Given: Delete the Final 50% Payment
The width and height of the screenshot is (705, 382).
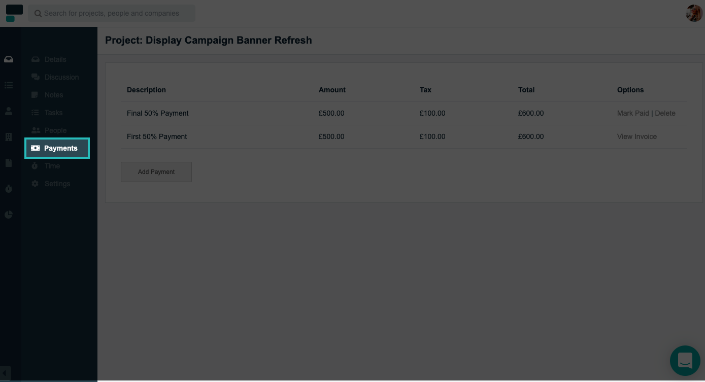Looking at the screenshot, I should pos(665,113).
